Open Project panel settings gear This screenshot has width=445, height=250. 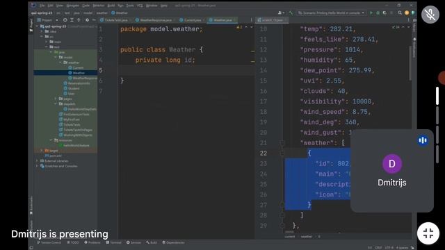click(87, 20)
